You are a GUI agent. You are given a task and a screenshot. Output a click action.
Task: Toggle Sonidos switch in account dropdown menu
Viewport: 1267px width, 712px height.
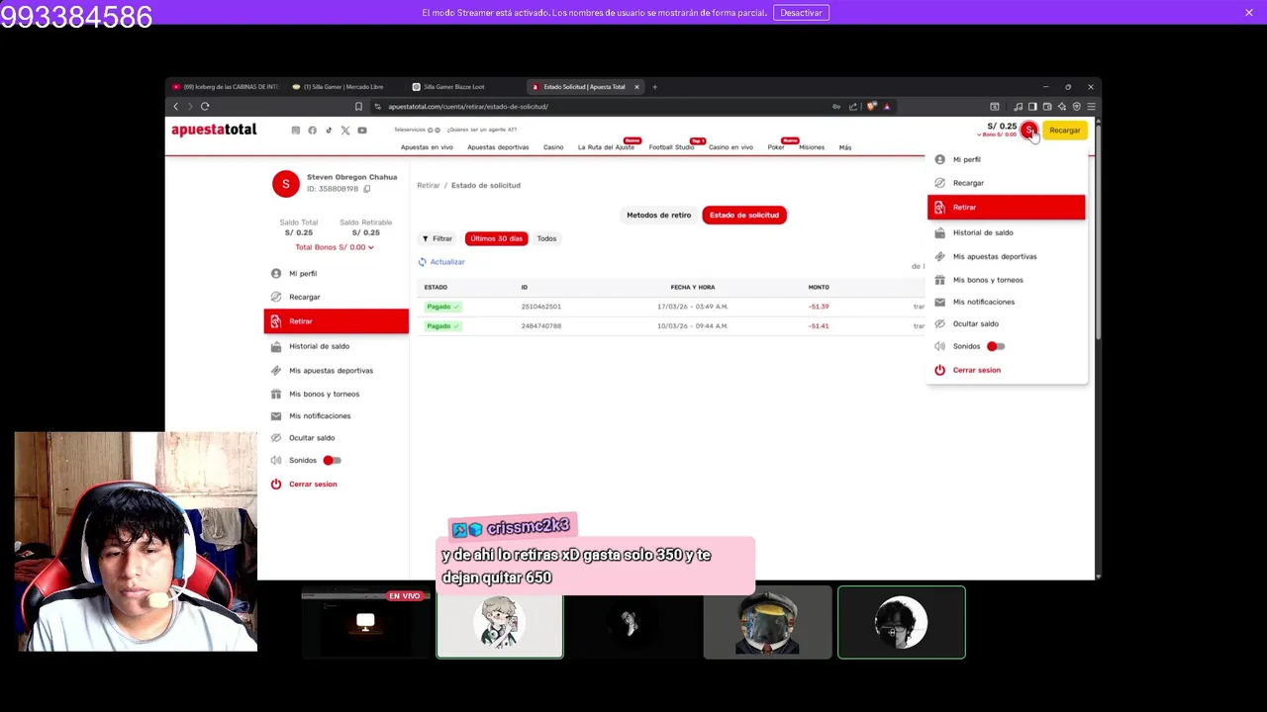click(996, 346)
